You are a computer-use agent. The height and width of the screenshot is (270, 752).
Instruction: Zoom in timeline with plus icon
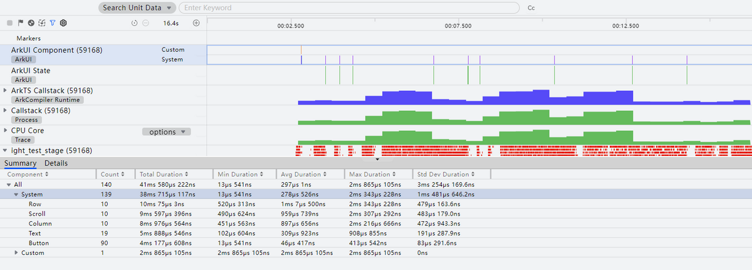(x=196, y=23)
